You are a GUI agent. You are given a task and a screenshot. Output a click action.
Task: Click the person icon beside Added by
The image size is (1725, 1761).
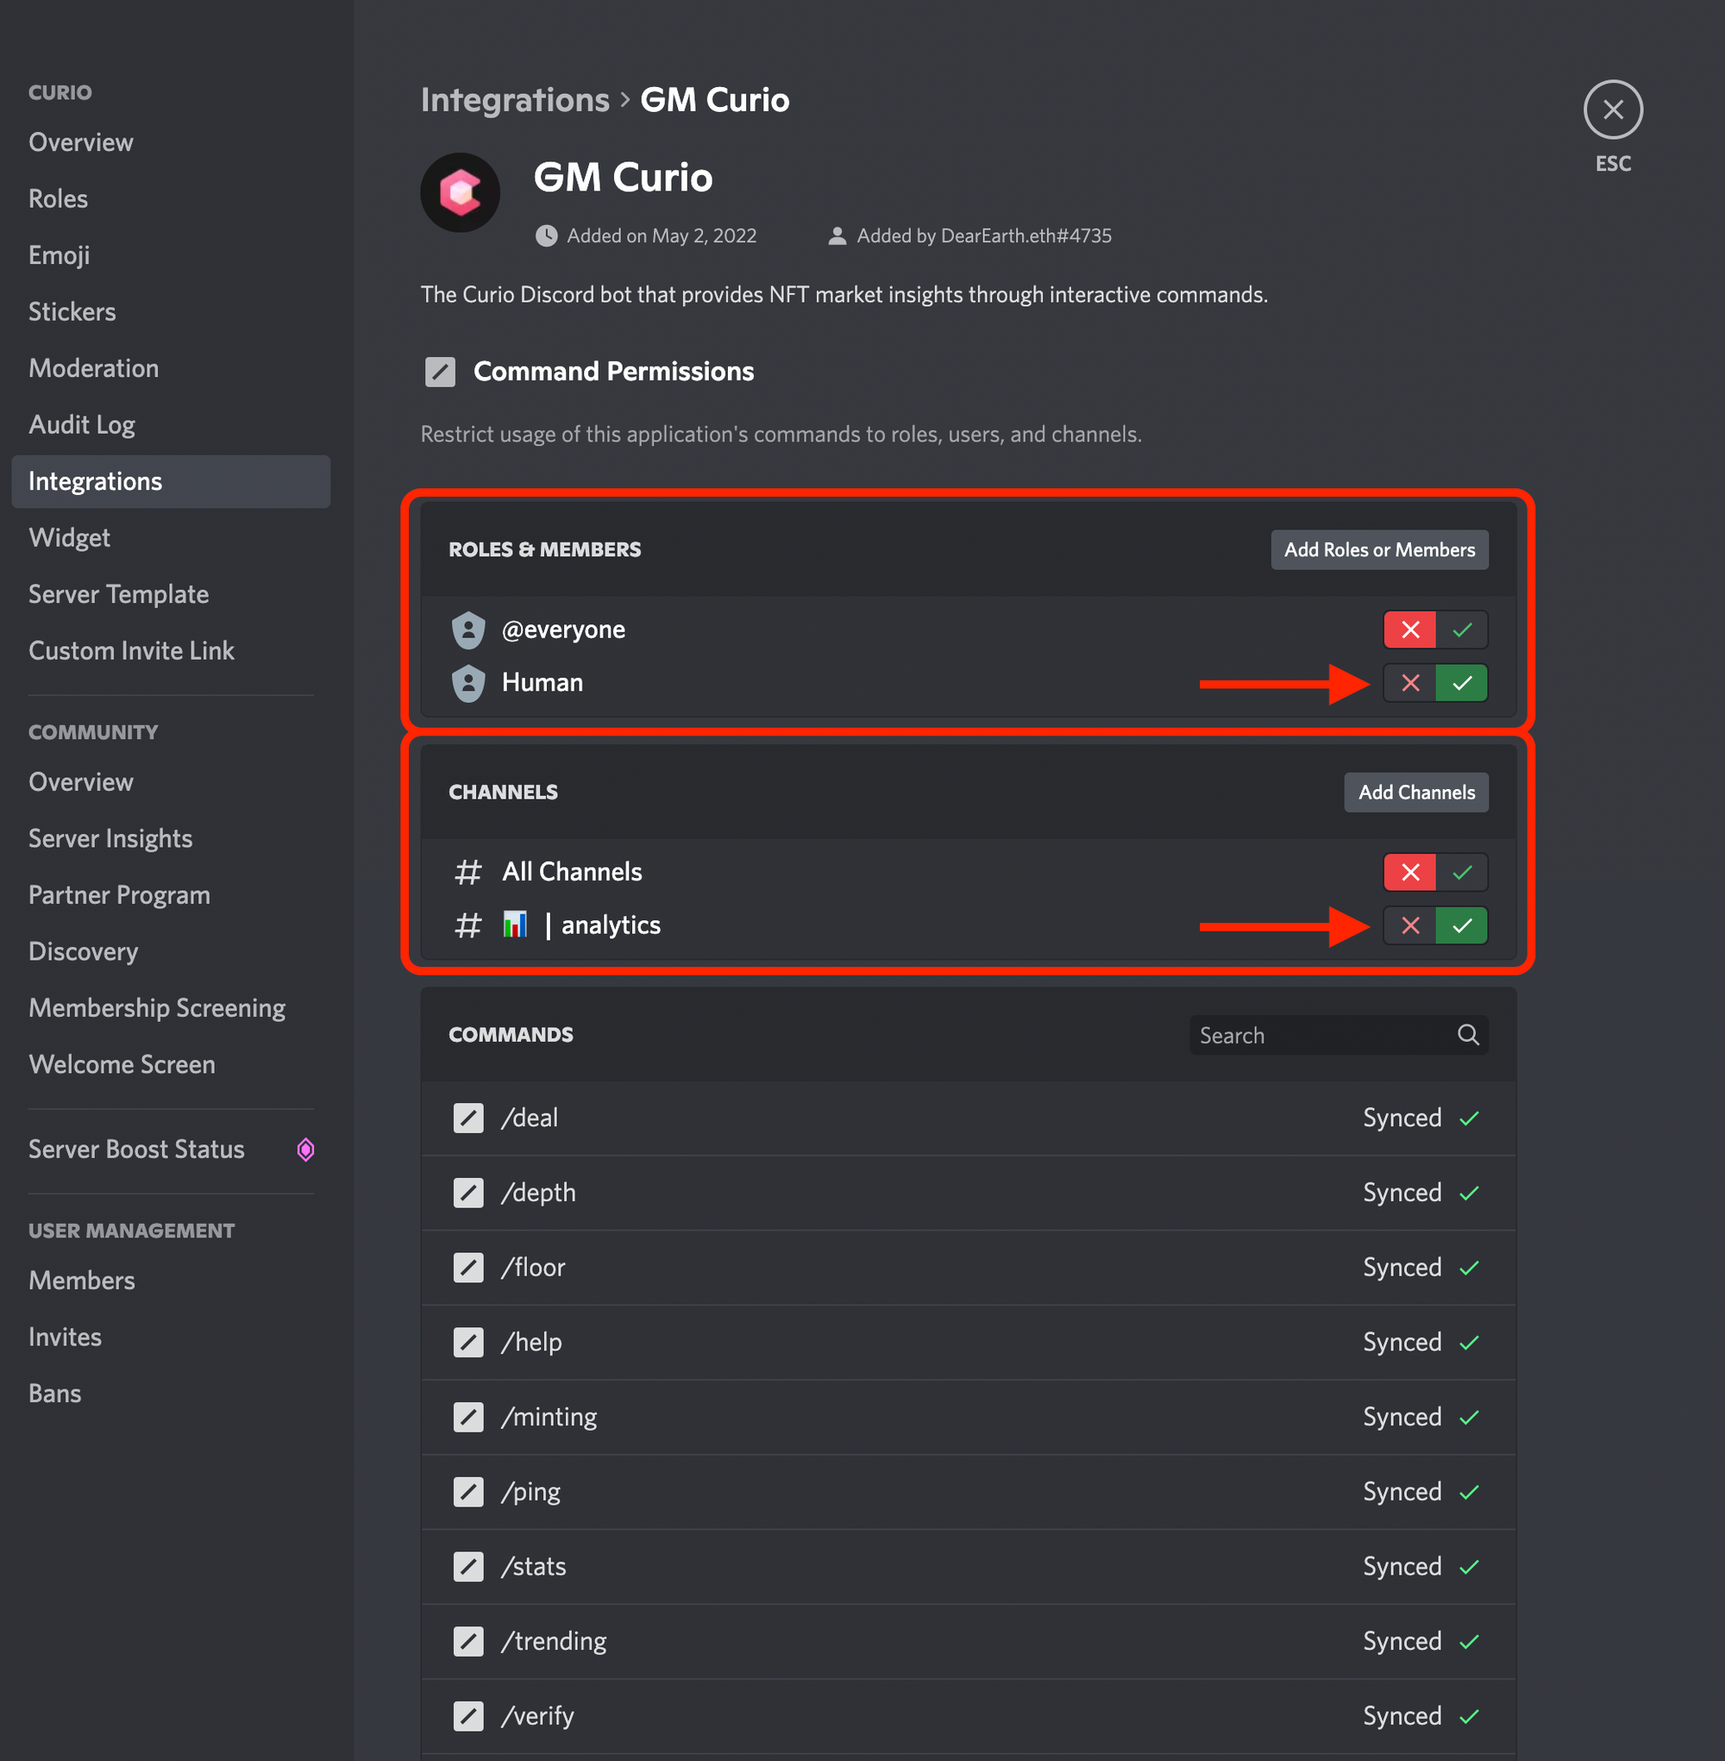[837, 235]
